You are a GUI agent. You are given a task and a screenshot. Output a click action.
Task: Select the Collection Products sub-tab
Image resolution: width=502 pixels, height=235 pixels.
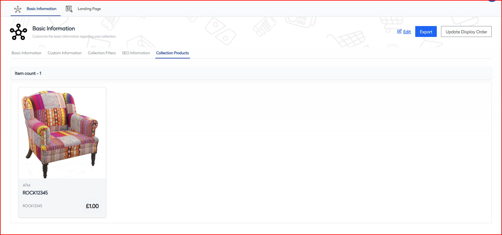coord(172,53)
